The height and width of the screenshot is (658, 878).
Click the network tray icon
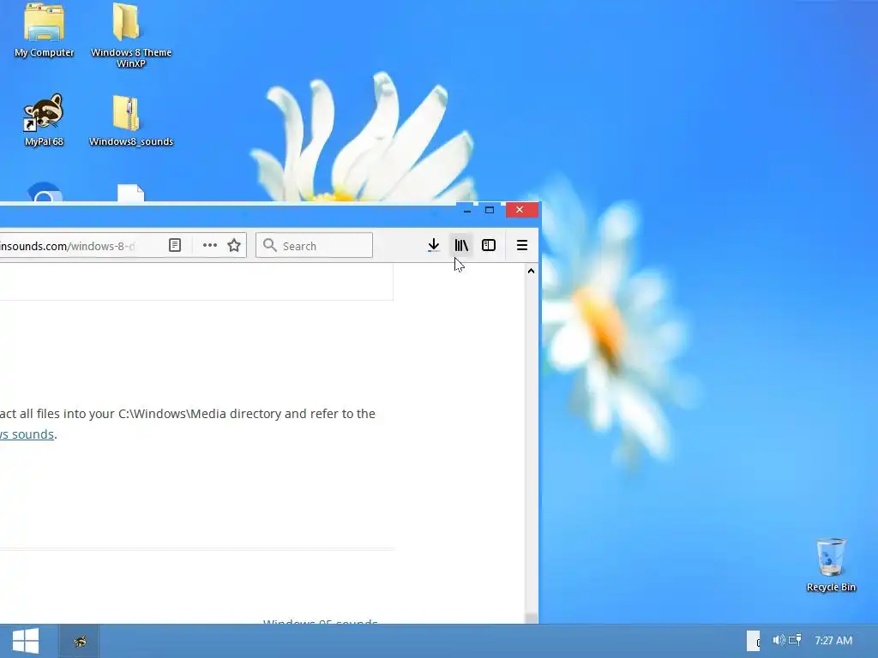point(795,639)
